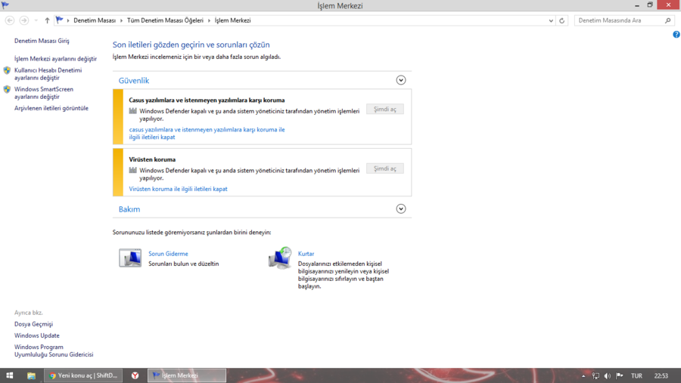Click İşlem Merkezi ayarlarını değiştir link
The width and height of the screenshot is (681, 383).
pyautogui.click(x=55, y=59)
